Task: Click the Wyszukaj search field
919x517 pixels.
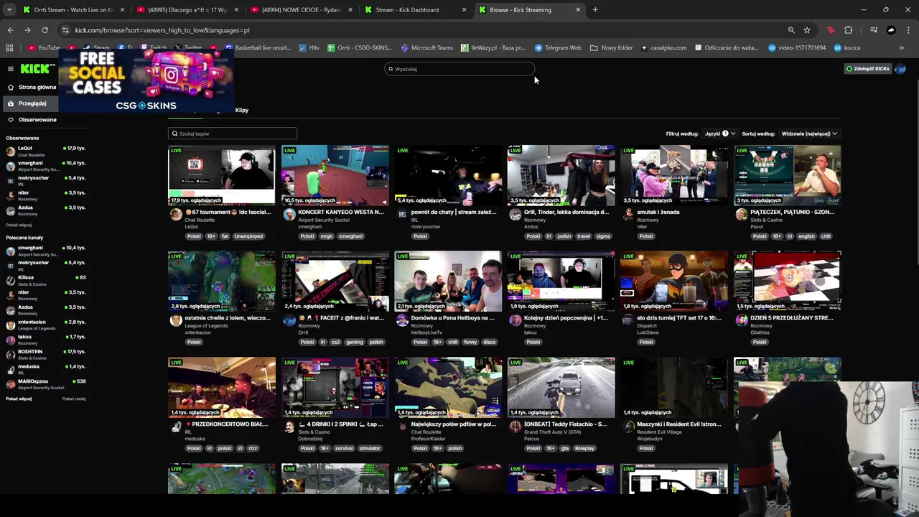Action: pos(459,69)
